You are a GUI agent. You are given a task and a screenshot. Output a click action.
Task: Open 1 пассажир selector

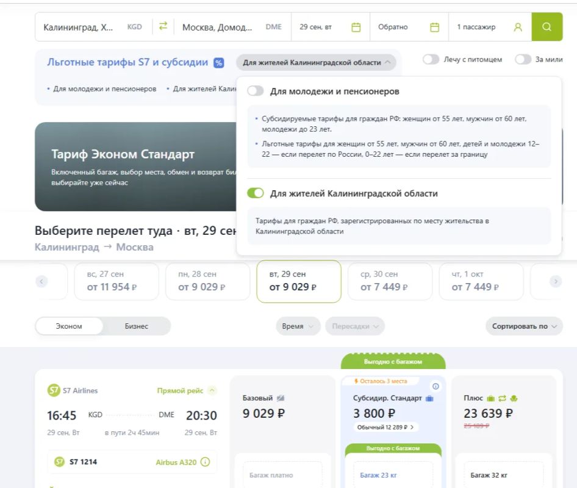tap(490, 27)
